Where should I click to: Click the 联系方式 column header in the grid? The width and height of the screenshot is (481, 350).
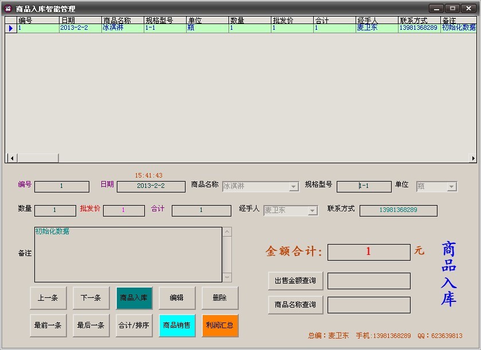419,20
